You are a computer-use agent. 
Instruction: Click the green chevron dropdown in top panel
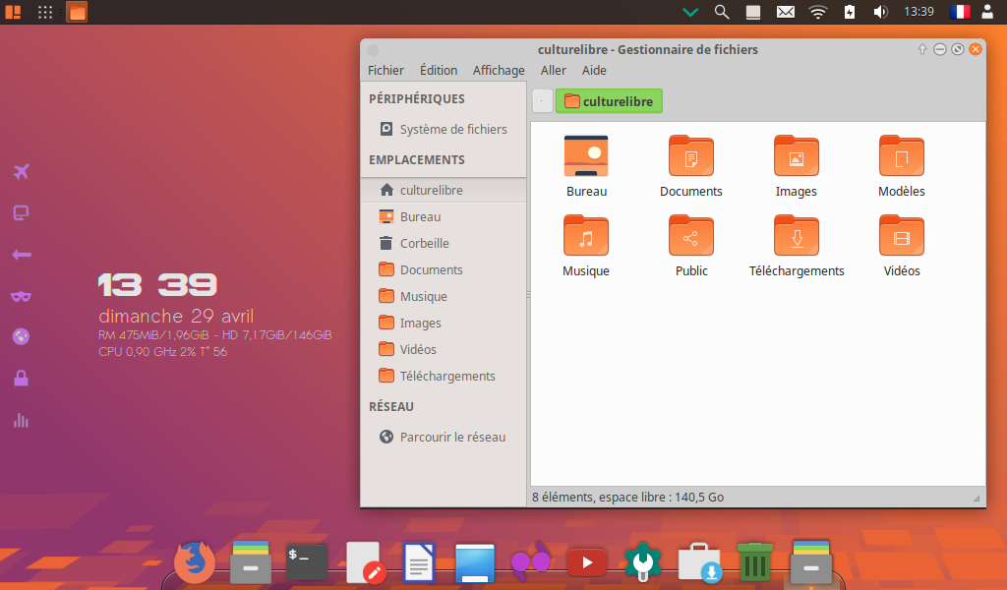coord(690,12)
